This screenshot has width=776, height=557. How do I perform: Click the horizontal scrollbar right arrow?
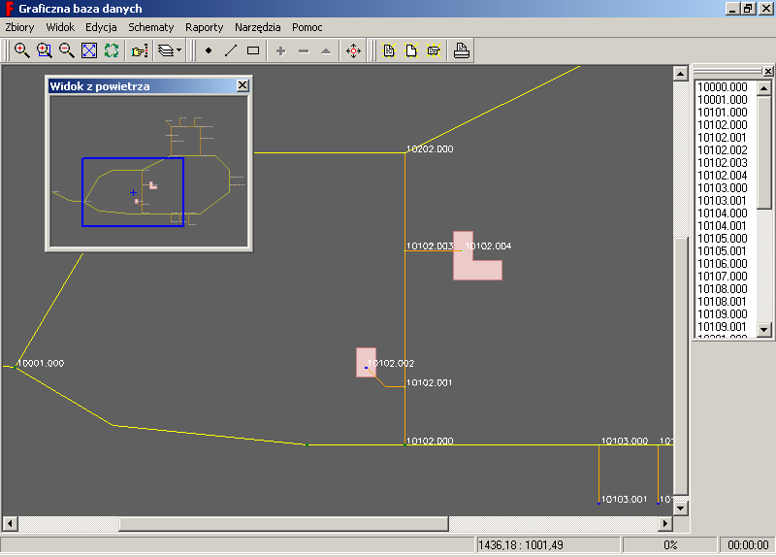665,524
